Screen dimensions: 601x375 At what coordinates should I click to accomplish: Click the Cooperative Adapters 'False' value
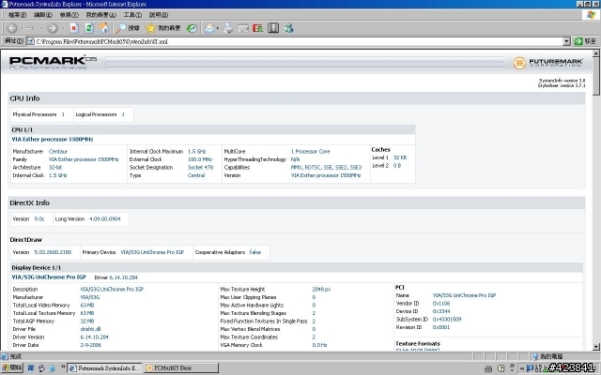click(254, 252)
